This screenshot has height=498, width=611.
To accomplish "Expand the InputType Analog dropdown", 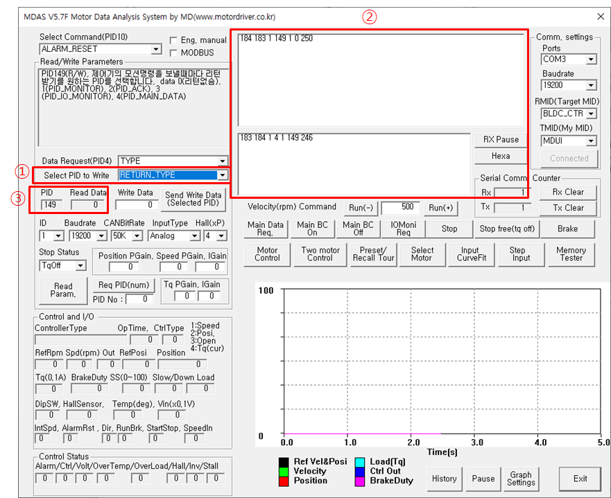I will 194,235.
